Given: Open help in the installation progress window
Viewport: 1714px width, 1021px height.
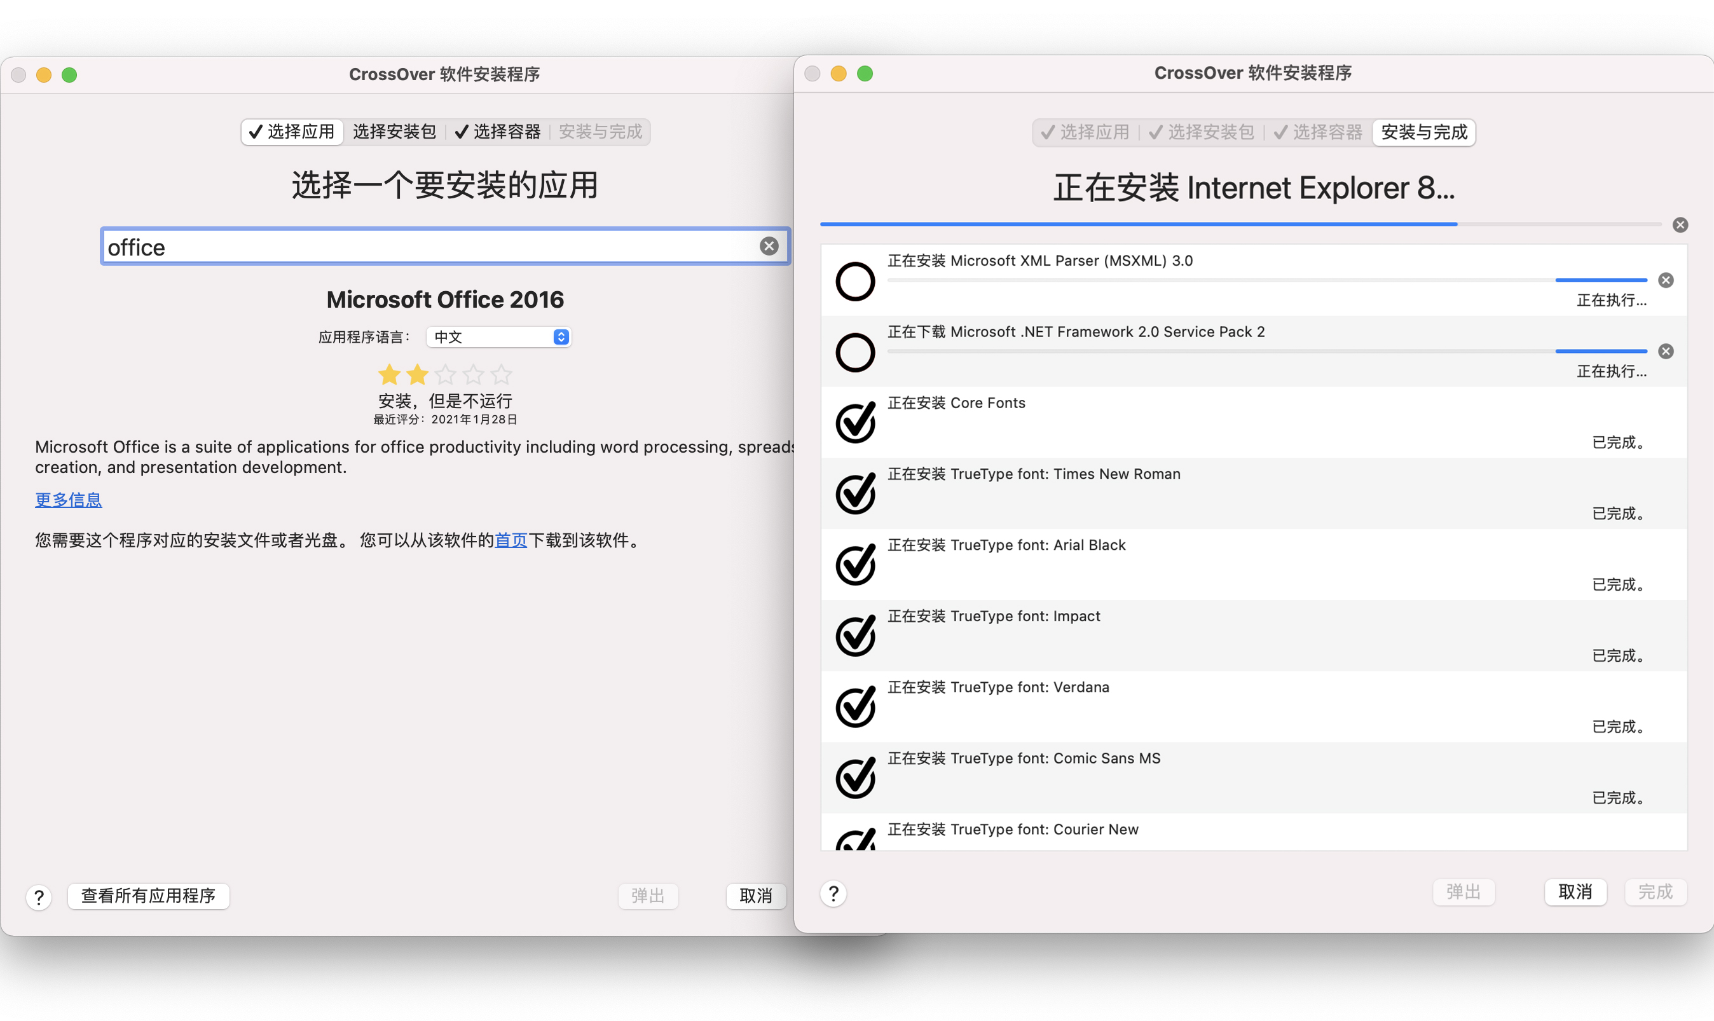Looking at the screenshot, I should pos(833,894).
